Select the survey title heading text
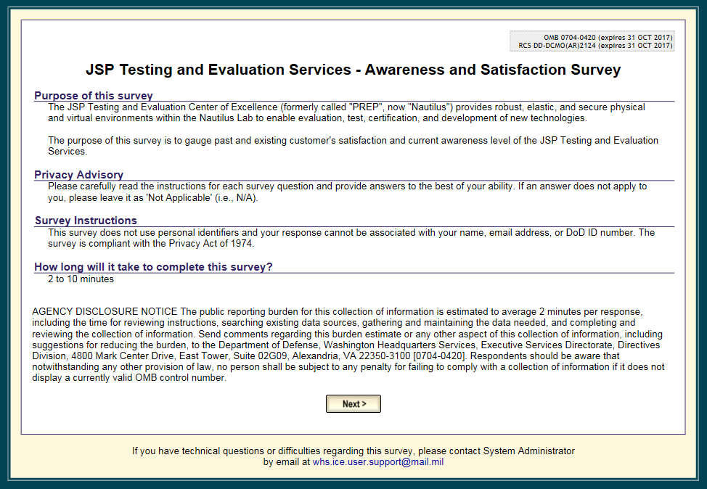The width and height of the screenshot is (707, 489). [x=353, y=70]
